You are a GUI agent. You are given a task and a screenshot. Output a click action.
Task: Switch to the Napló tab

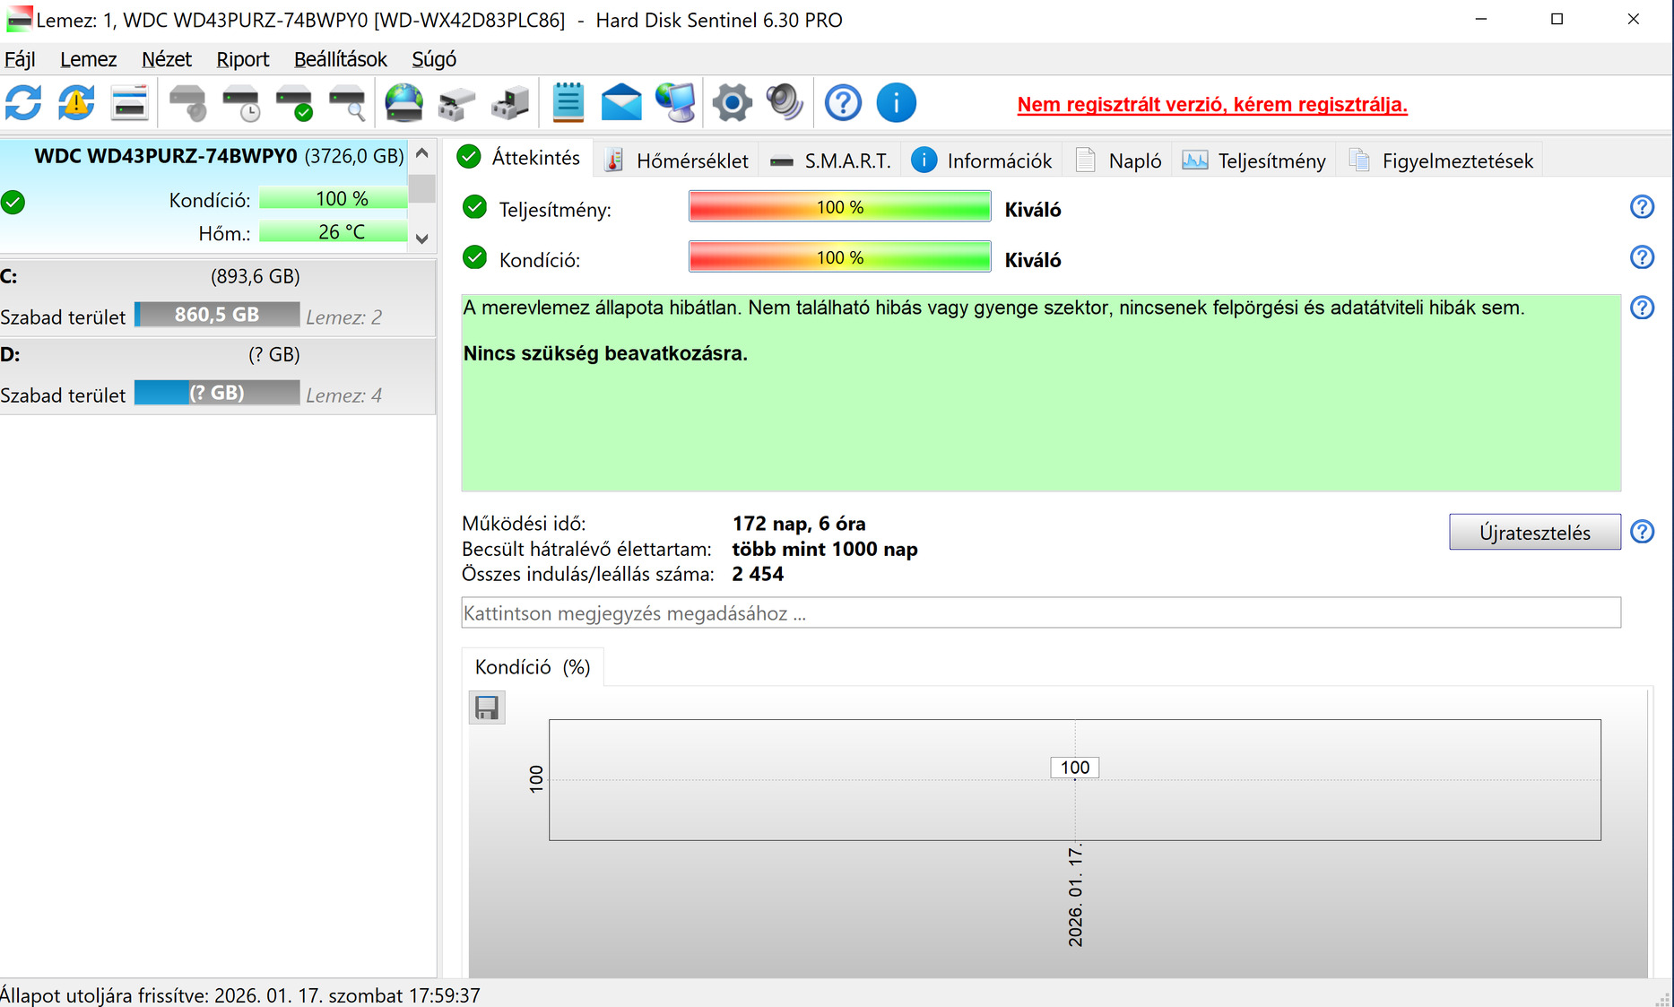pyautogui.click(x=1118, y=161)
